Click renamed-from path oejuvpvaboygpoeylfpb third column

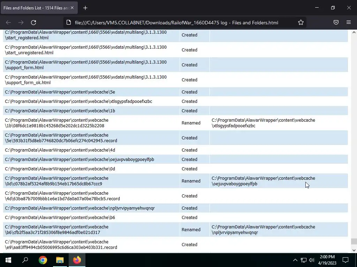[264, 181]
